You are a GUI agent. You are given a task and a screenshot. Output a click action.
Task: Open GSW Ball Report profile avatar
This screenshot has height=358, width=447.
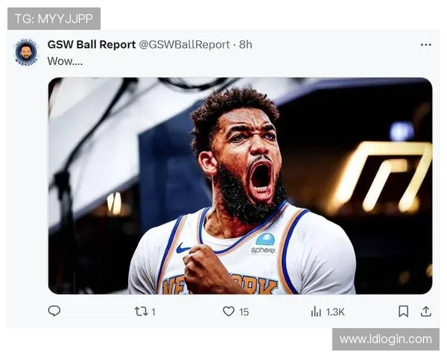pos(26,53)
